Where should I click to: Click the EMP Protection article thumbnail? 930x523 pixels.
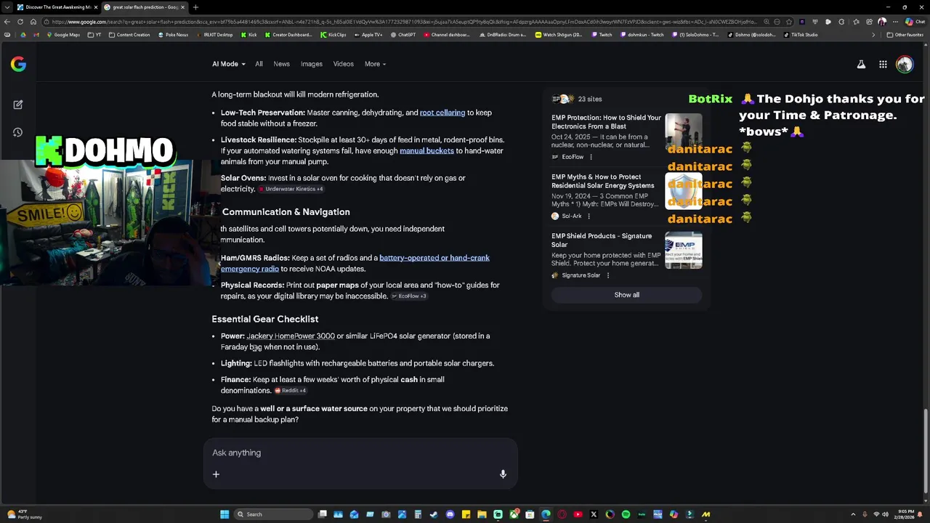tap(684, 132)
